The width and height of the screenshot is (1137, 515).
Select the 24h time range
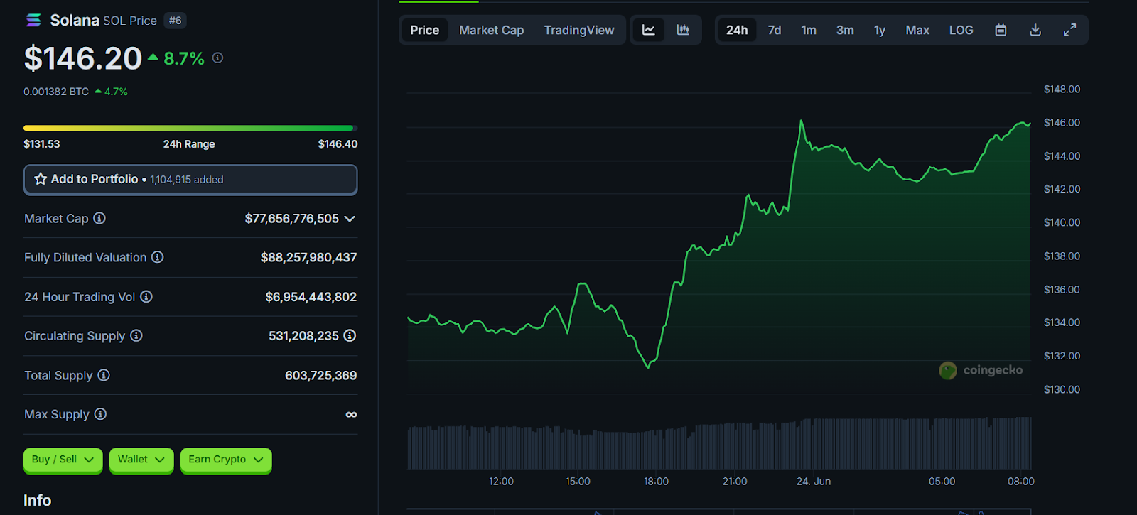coord(736,30)
